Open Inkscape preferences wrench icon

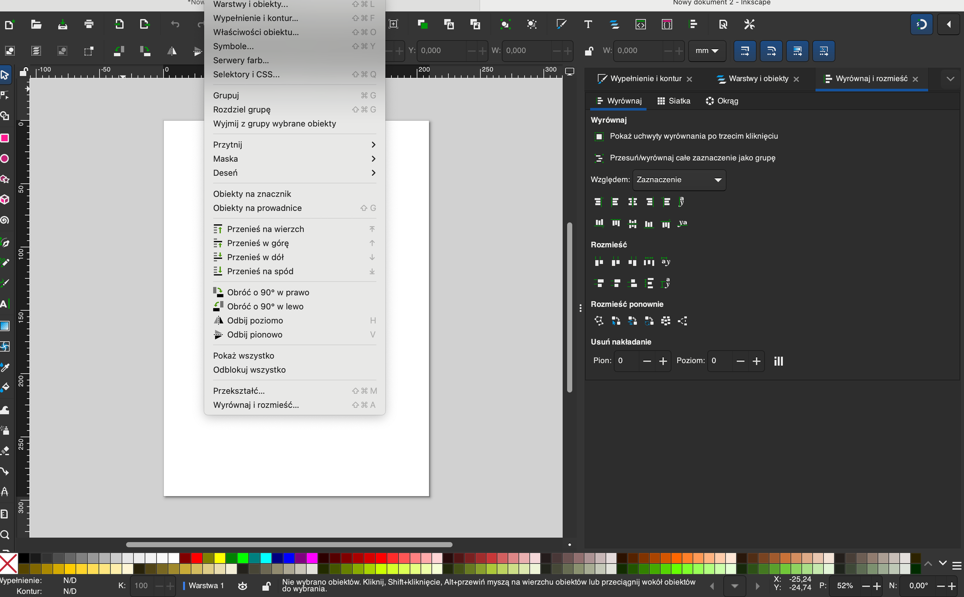(x=750, y=24)
